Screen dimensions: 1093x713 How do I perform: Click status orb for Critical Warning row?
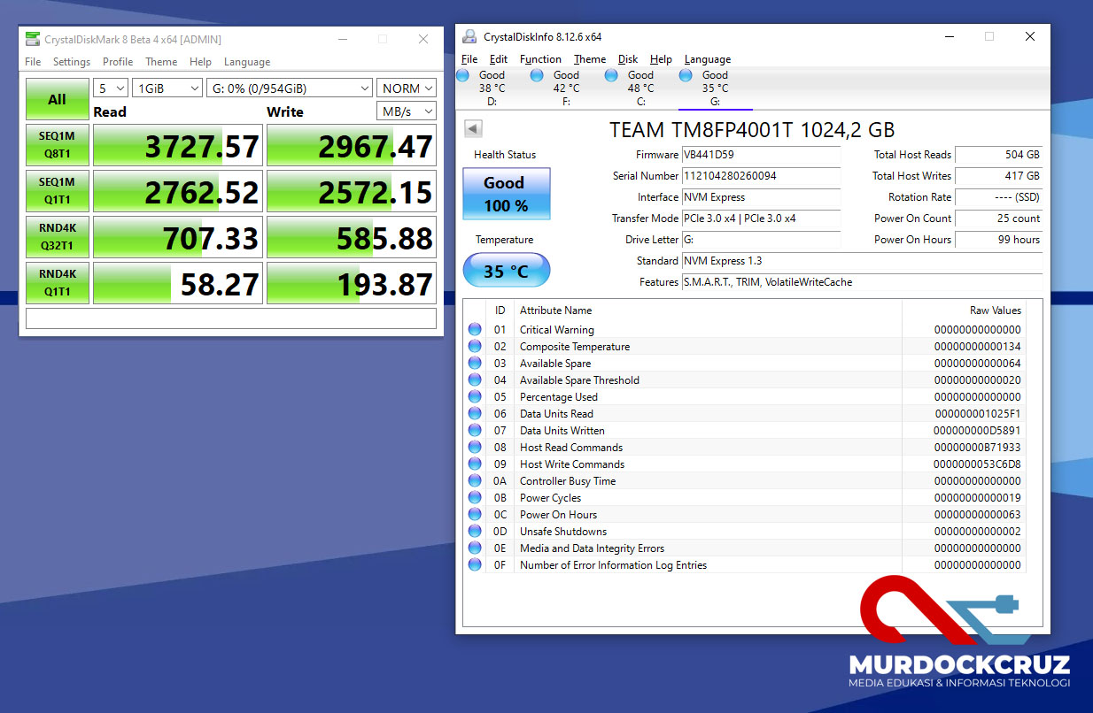476,330
